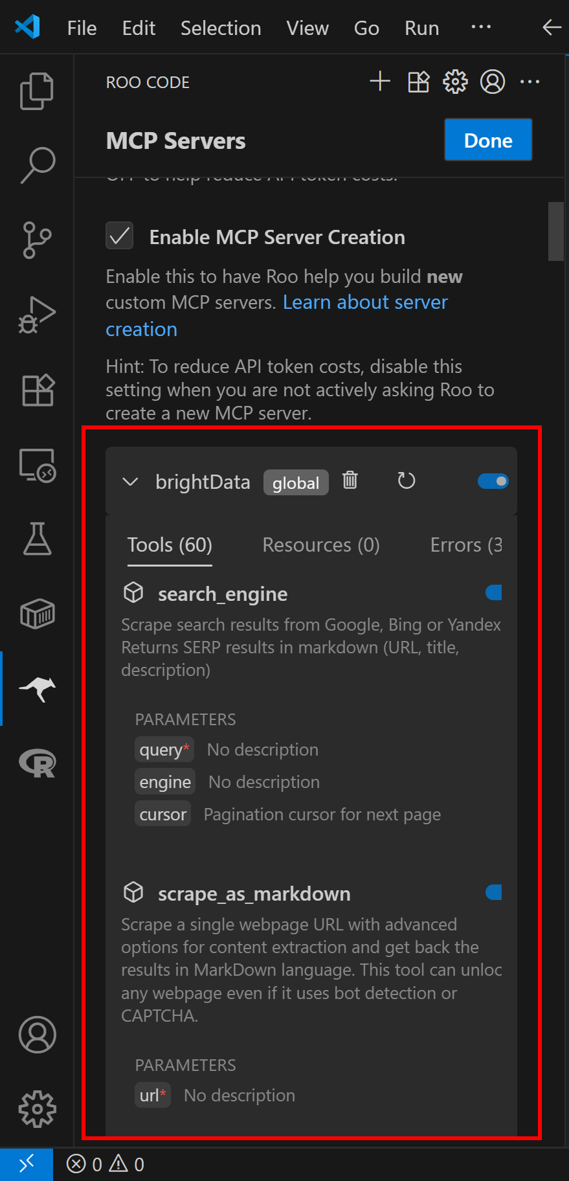Open the Selection menu

[x=221, y=28]
